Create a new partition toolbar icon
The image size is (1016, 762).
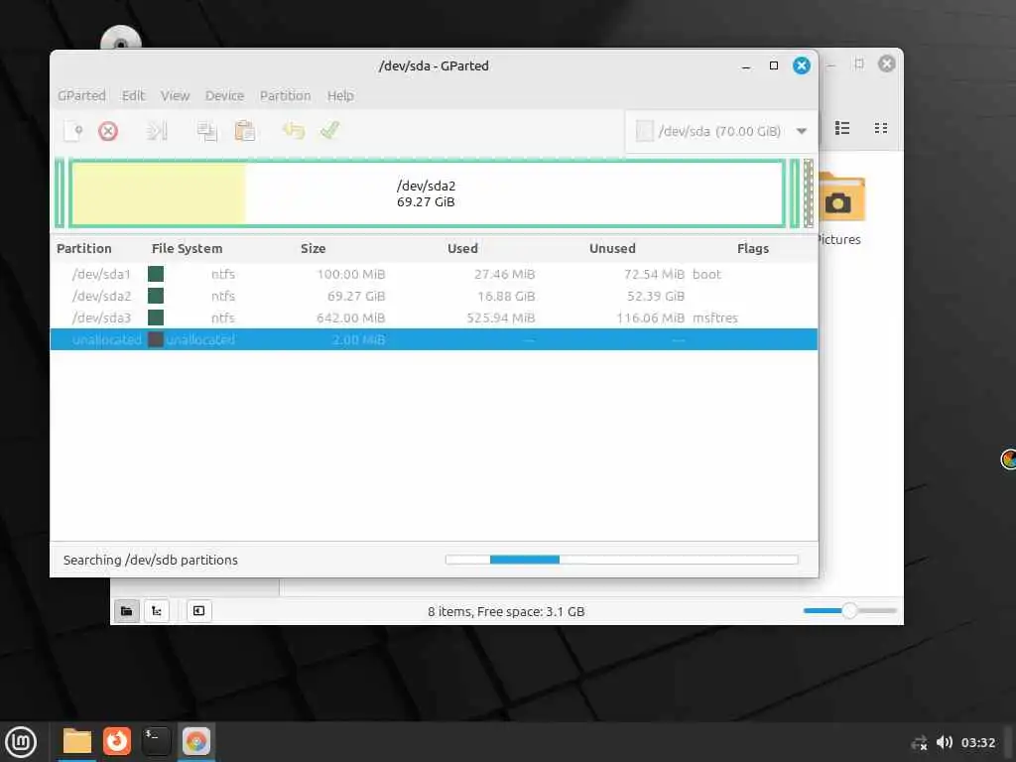coord(73,131)
